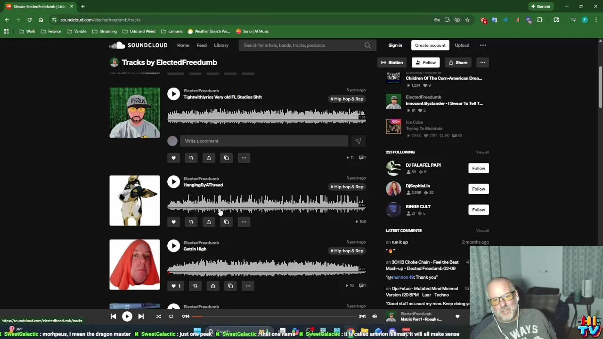Open more options for Gettin High track
Viewport: 603px width, 339px height.
point(248,286)
